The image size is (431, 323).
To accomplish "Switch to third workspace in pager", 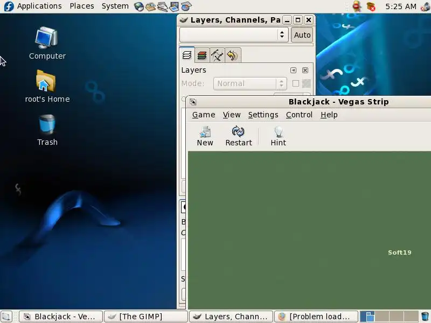I will tap(397, 317).
